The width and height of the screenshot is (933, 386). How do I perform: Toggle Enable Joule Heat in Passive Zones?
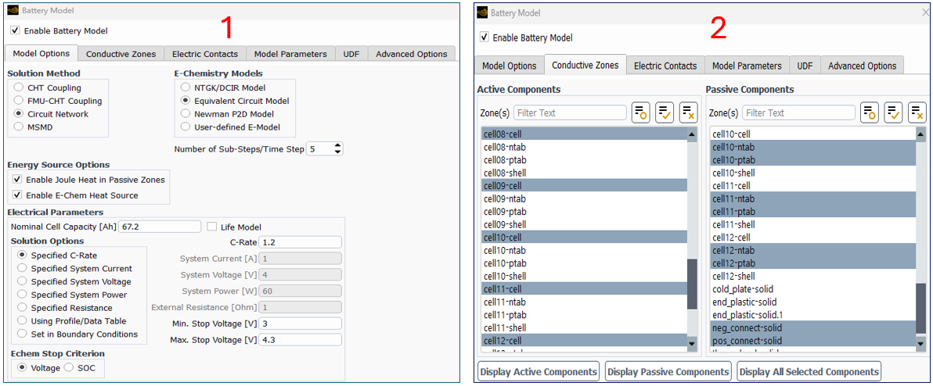click(x=18, y=180)
